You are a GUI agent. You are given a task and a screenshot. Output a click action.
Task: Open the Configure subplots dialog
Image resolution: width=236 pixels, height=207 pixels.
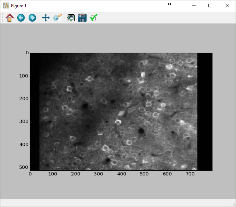pos(71,18)
